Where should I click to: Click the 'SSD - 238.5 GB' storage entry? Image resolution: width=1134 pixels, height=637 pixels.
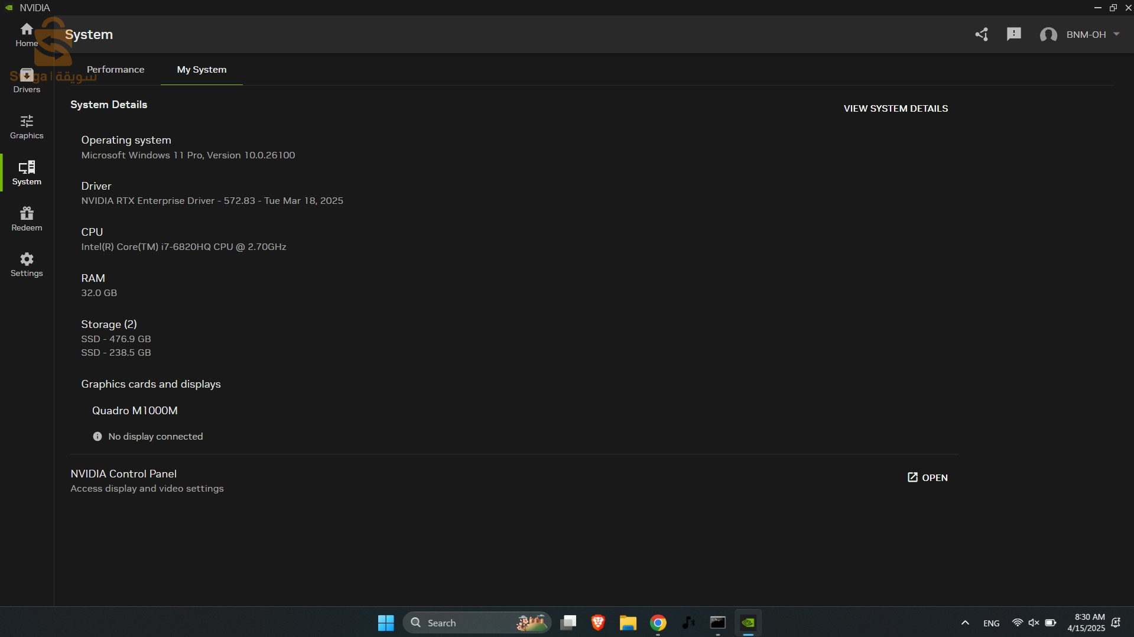pyautogui.click(x=116, y=352)
